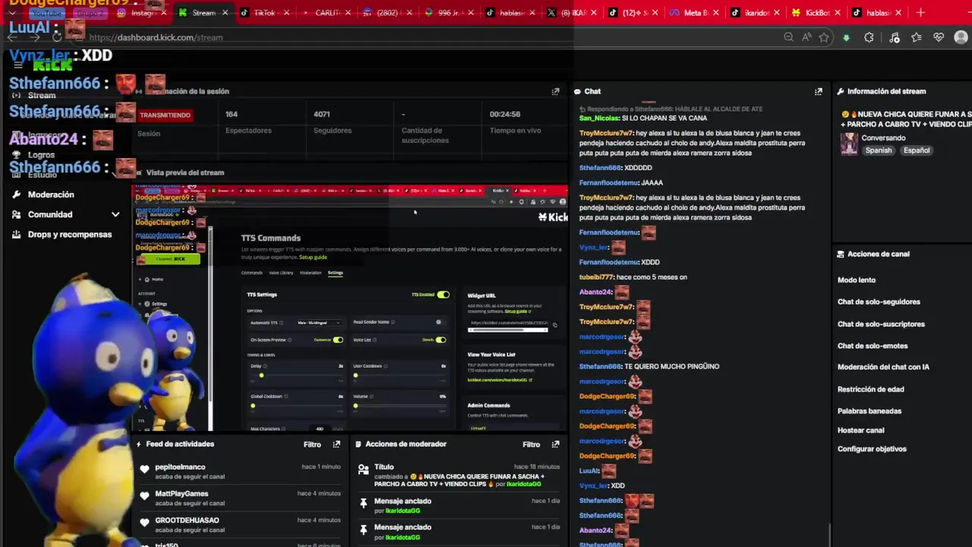The height and width of the screenshot is (547, 972).
Task: Click the Conversando category thumbnail
Action: [x=849, y=144]
